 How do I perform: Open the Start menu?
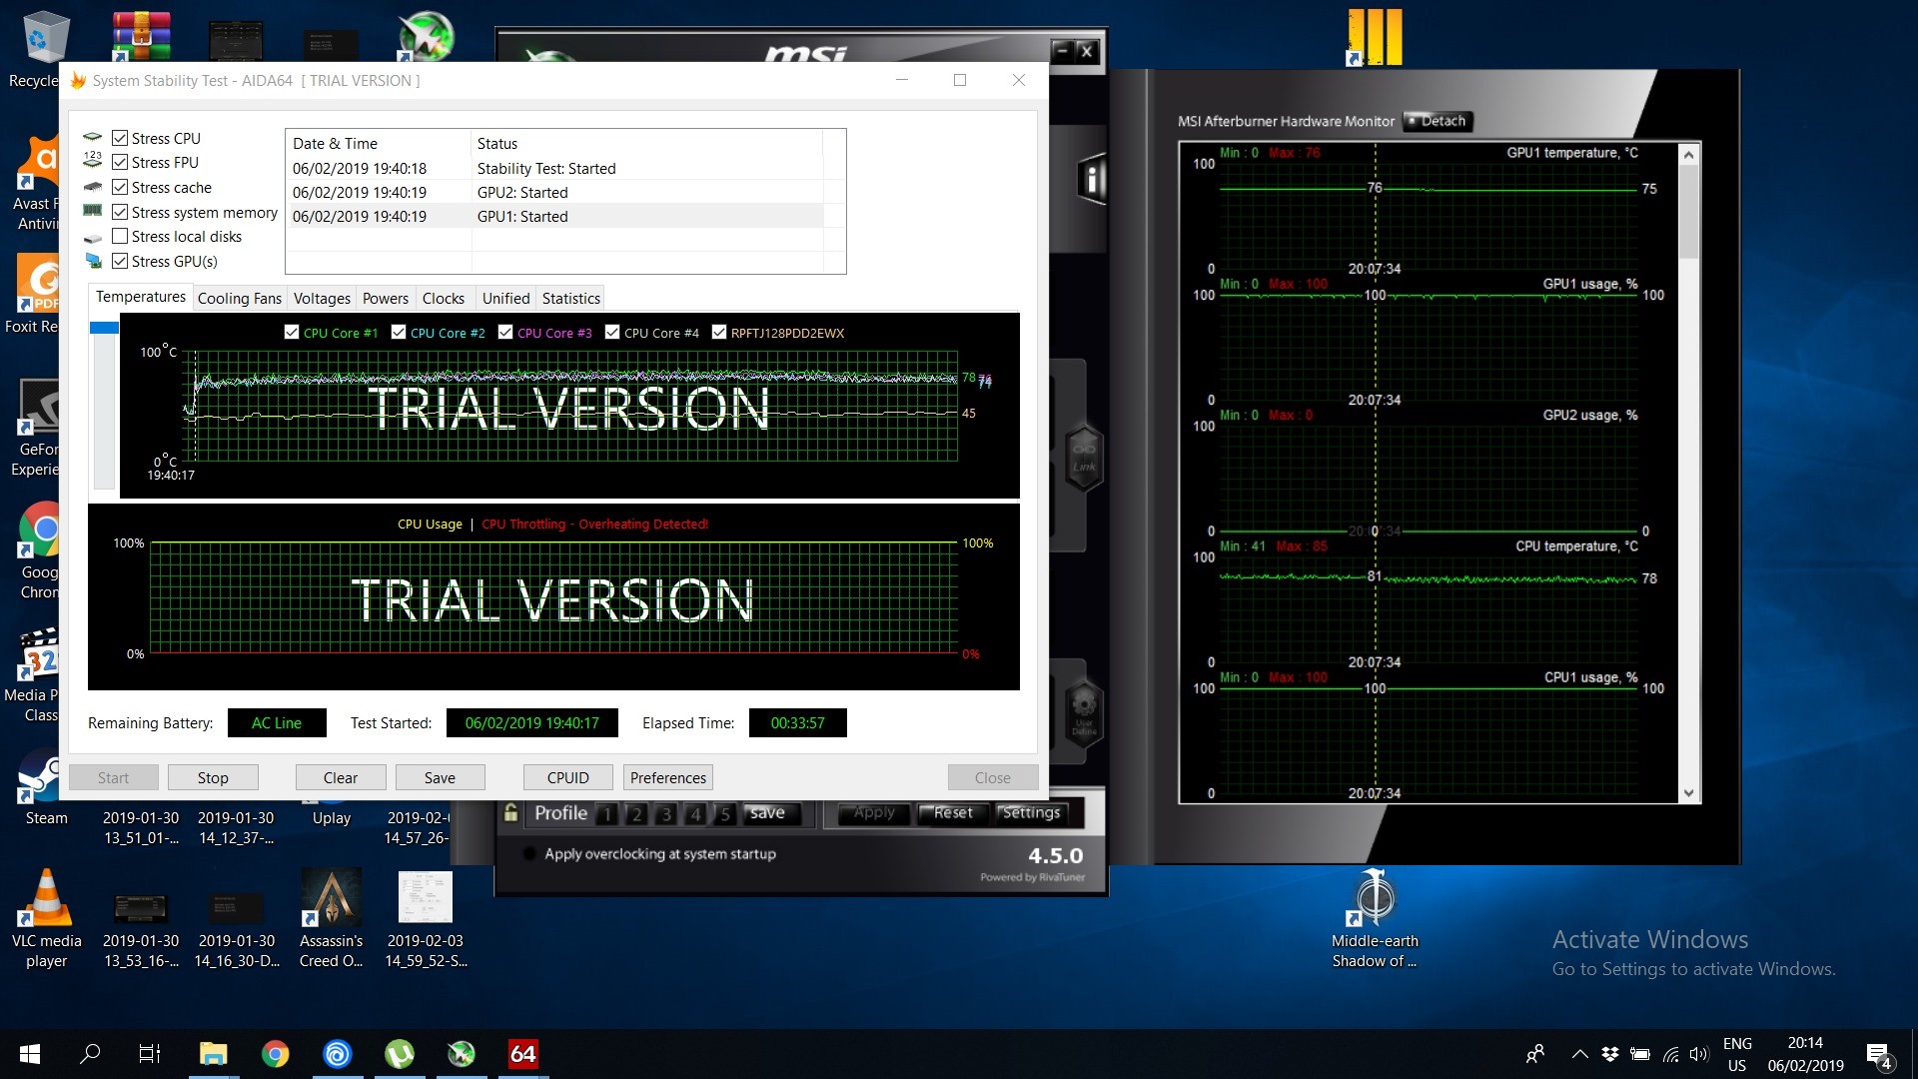point(30,1054)
